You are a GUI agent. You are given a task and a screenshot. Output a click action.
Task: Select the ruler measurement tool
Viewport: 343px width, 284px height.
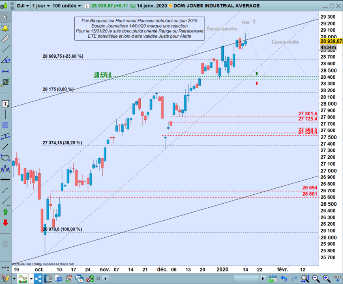coord(5,39)
